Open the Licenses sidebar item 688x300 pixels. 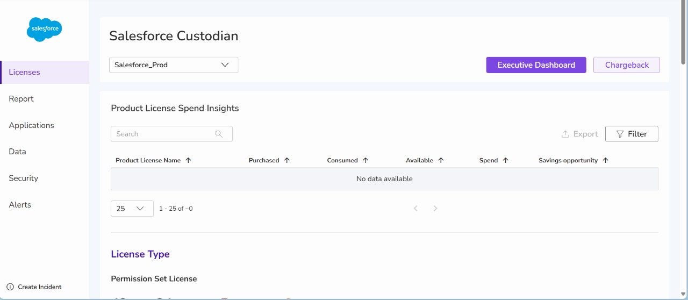click(x=45, y=72)
